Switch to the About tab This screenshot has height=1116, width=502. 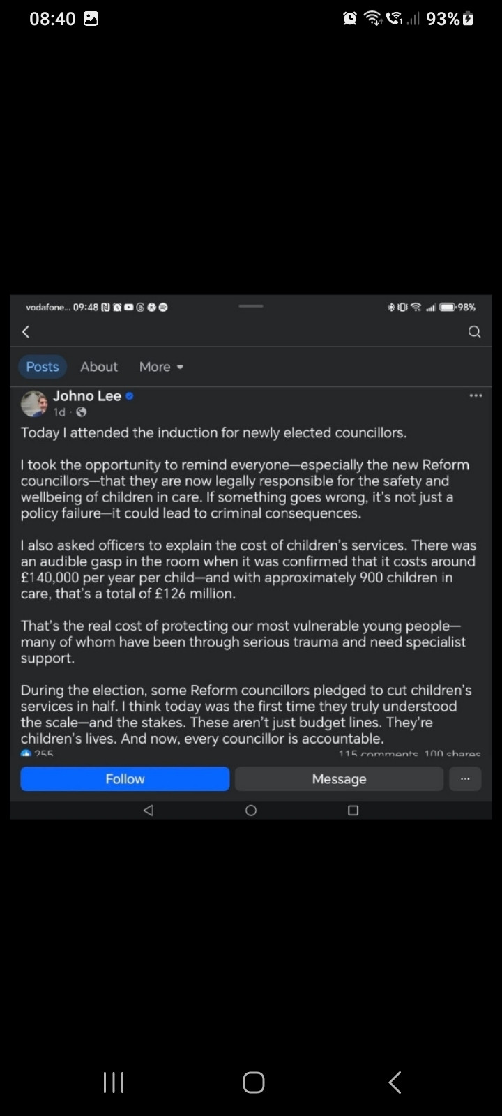(x=99, y=367)
